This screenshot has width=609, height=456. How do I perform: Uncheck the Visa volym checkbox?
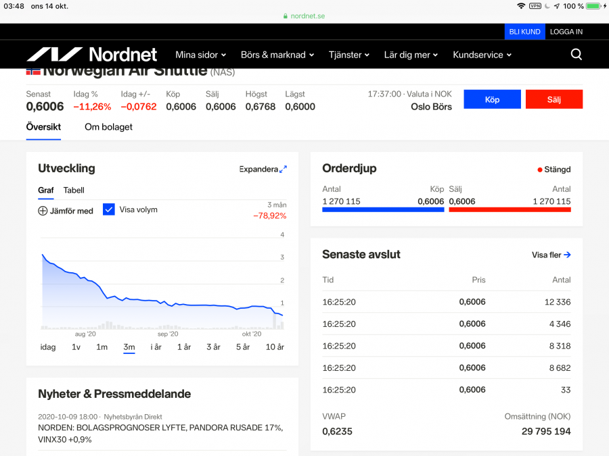click(x=109, y=209)
